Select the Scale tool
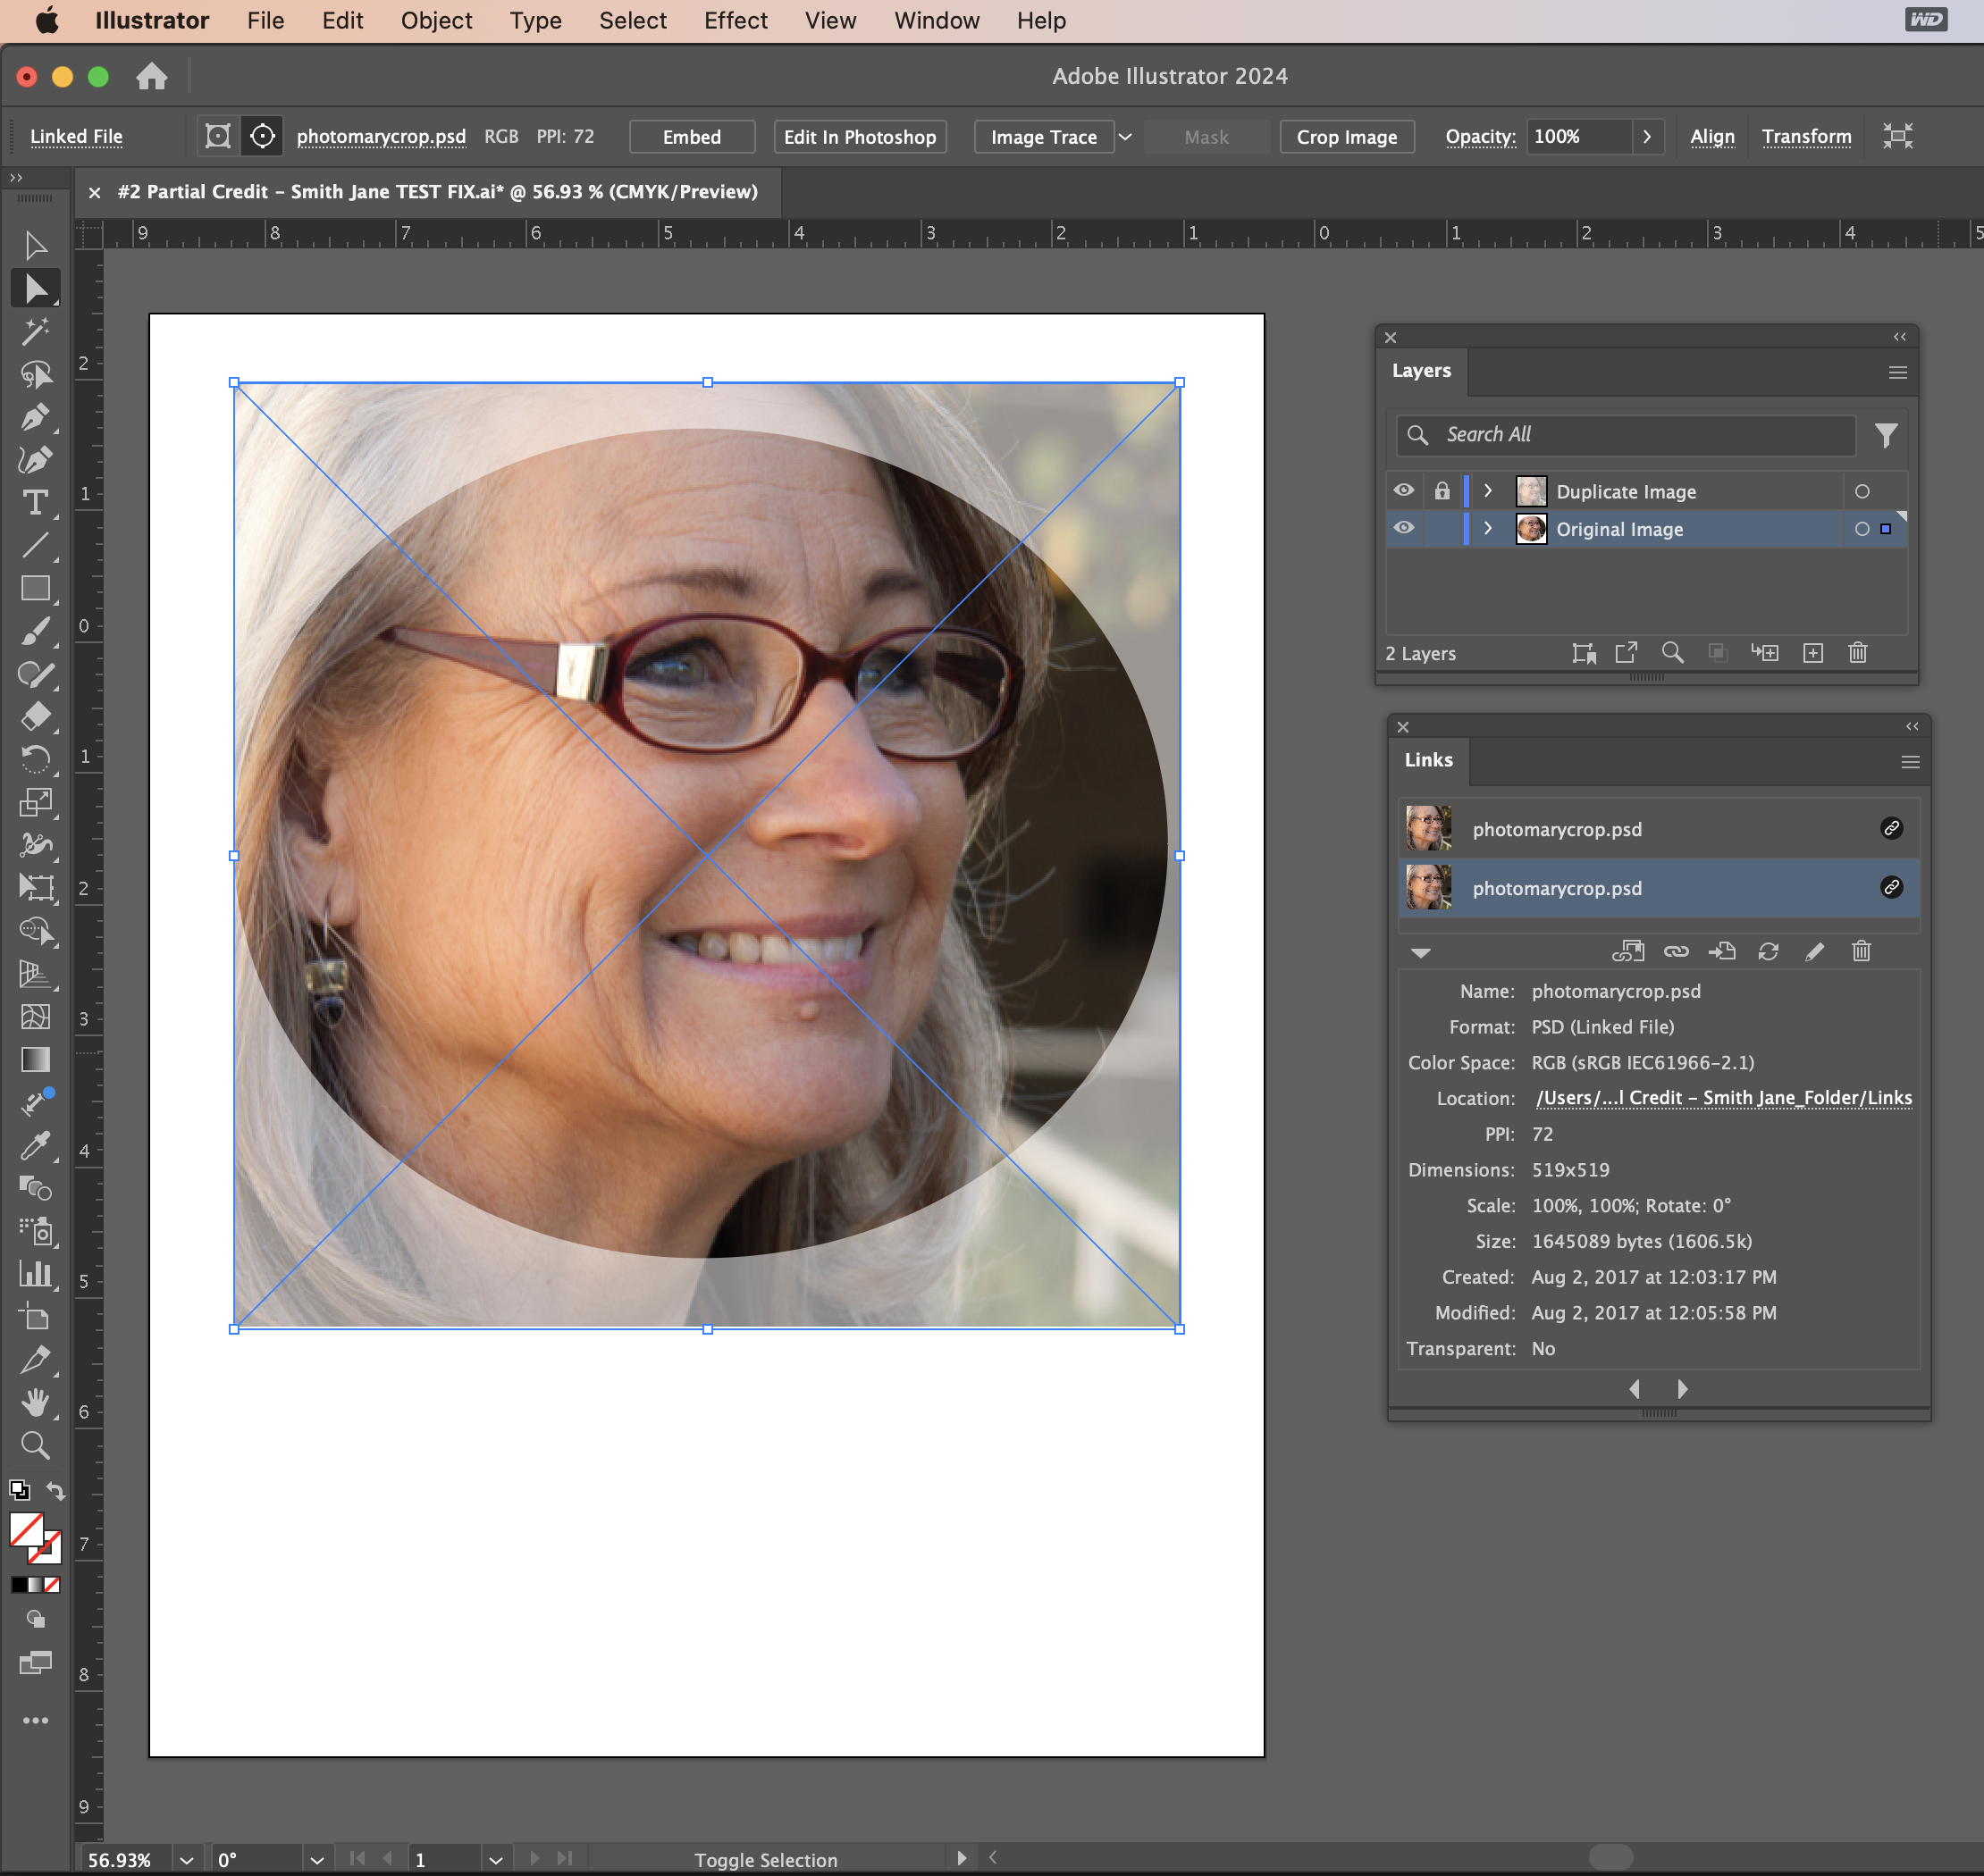The width and height of the screenshot is (1984, 1876). pyautogui.click(x=35, y=802)
